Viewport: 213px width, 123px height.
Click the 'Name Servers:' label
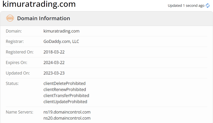pyautogui.click(x=19, y=112)
